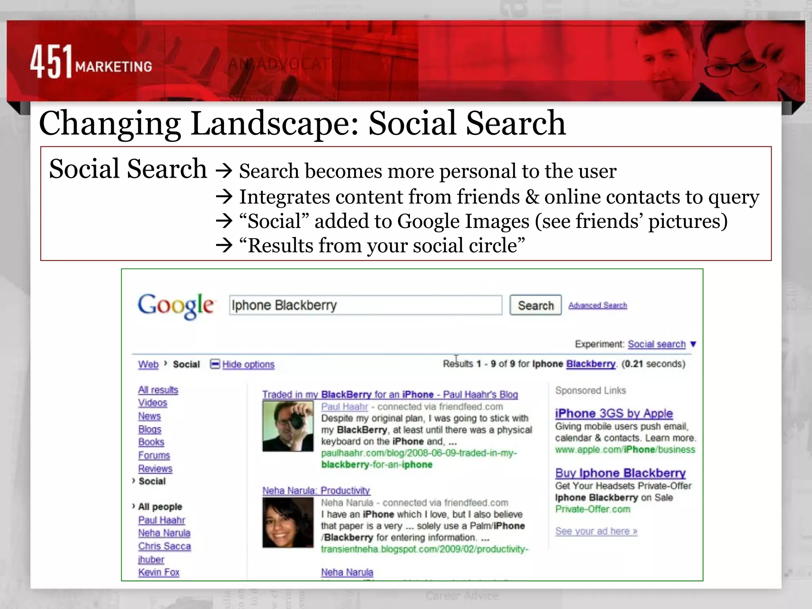Click the Neha Narula profile photo

(x=288, y=523)
